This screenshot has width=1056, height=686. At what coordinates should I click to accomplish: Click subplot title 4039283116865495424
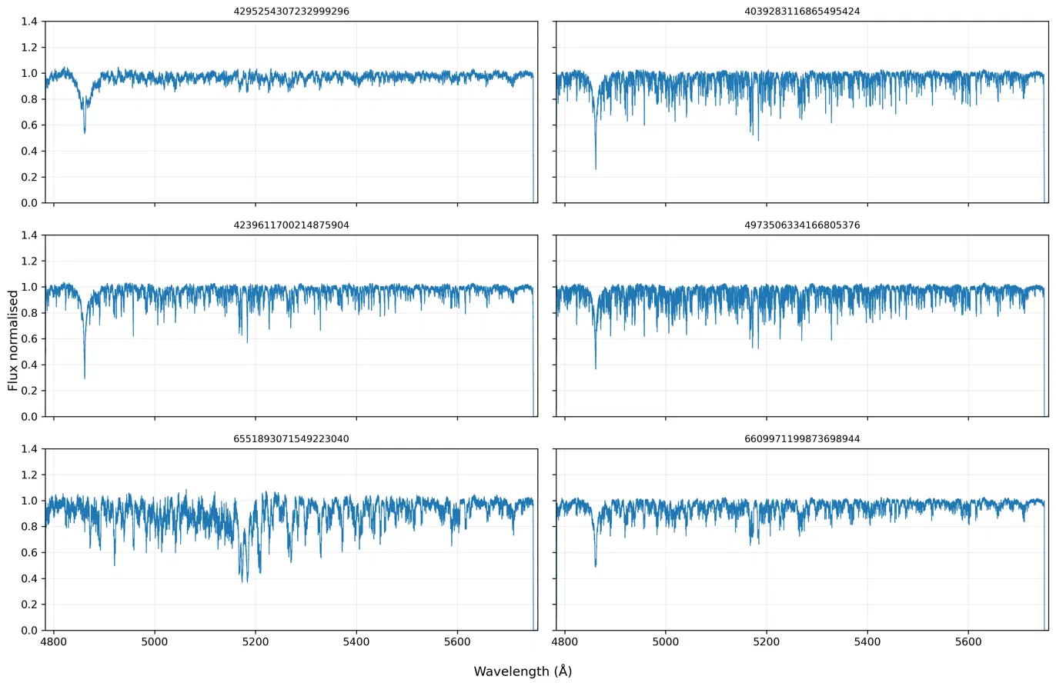[x=802, y=12]
